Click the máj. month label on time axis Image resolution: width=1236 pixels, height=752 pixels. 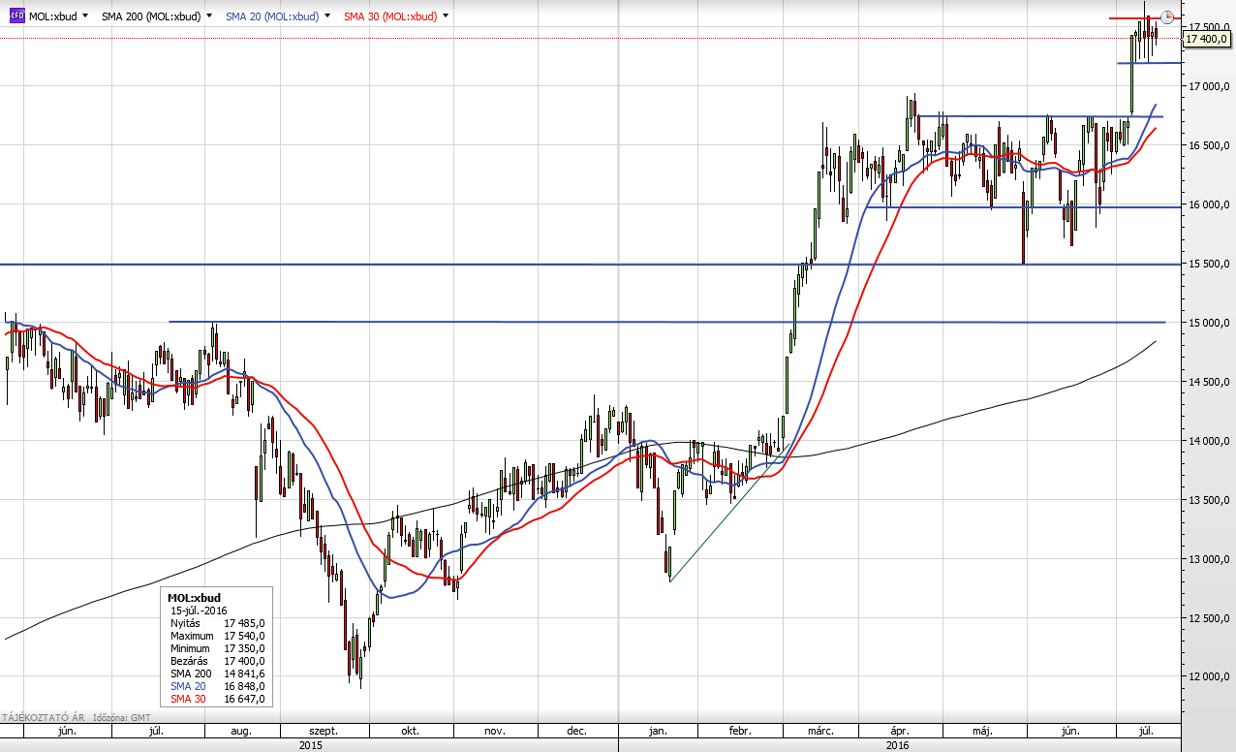(980, 732)
